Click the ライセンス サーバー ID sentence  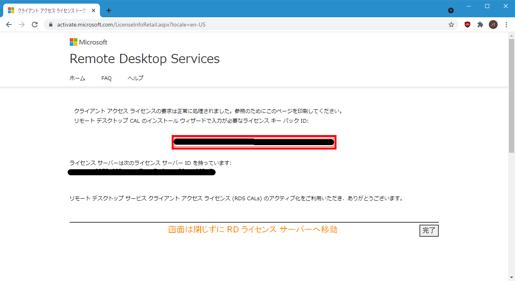coord(150,163)
